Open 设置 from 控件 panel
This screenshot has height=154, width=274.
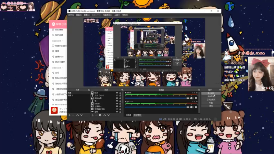tap(211, 103)
